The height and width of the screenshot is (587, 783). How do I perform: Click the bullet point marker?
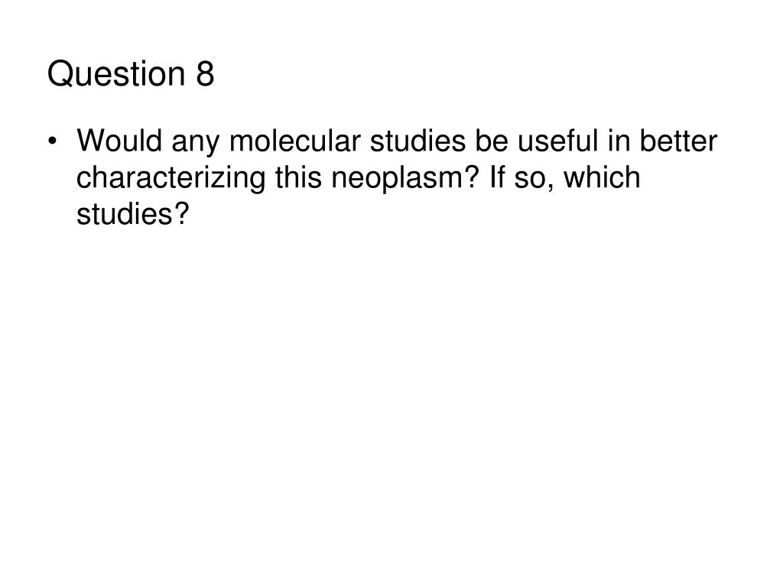click(x=52, y=141)
